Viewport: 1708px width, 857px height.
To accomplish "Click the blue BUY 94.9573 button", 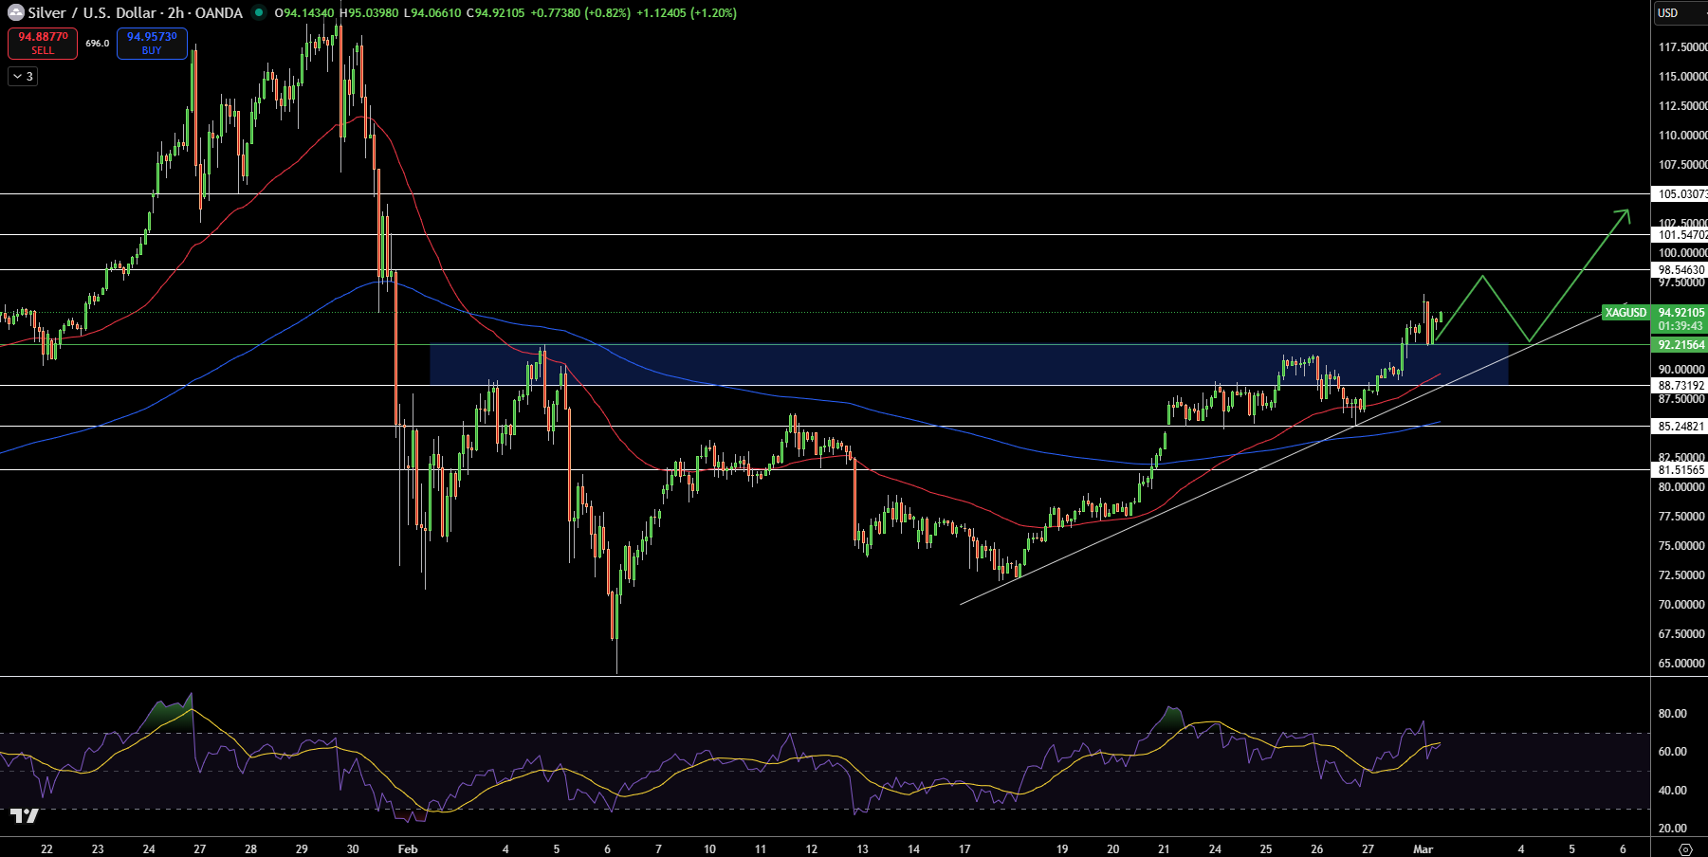I will click(152, 44).
